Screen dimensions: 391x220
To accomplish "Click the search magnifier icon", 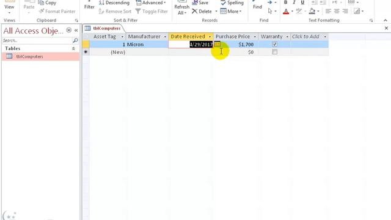I will (75, 40).
